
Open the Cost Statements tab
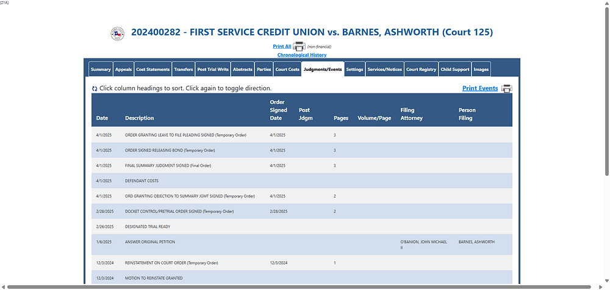153,69
